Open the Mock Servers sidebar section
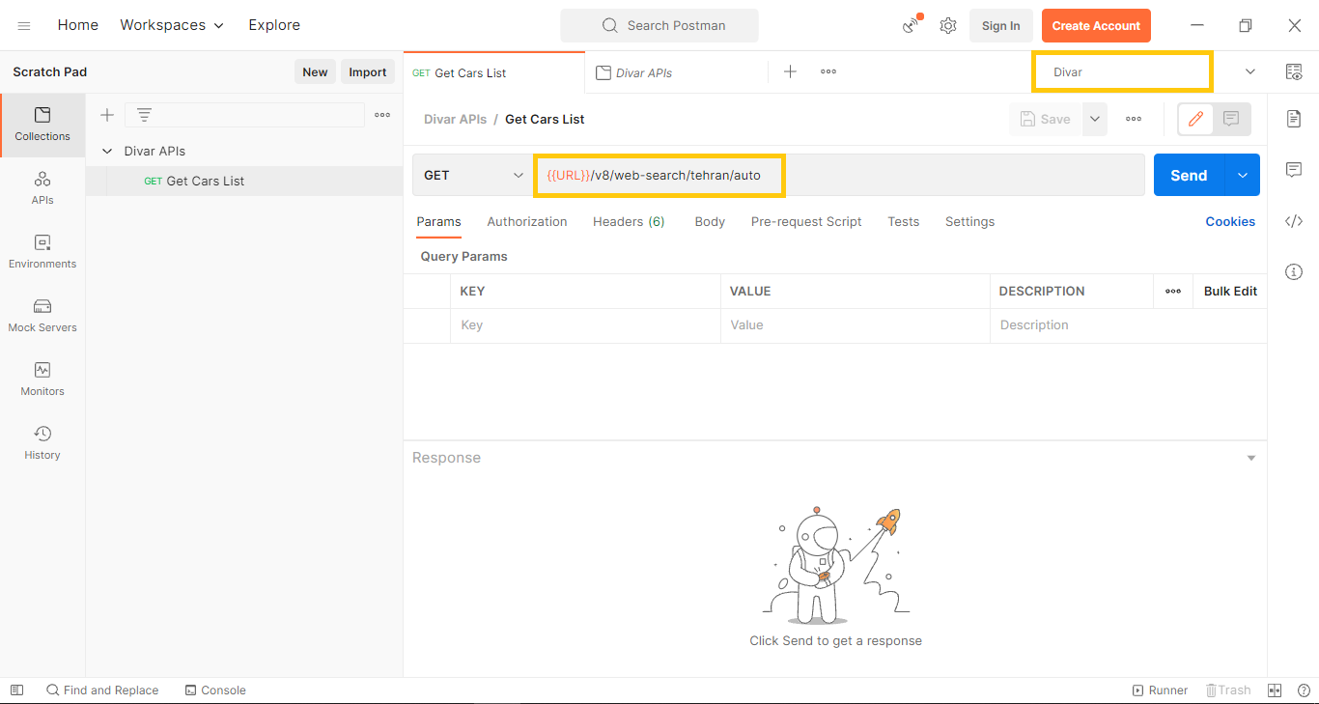This screenshot has height=704, width=1319. click(42, 316)
